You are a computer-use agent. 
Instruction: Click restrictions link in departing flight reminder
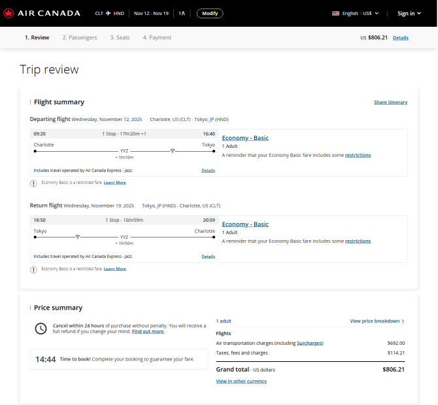click(358, 155)
